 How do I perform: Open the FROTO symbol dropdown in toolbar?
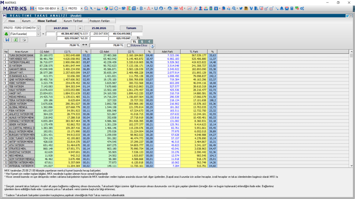81,9
